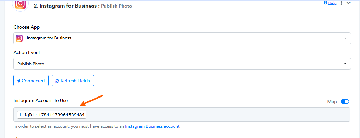Open the three-dot step options menu

pos(341,3)
